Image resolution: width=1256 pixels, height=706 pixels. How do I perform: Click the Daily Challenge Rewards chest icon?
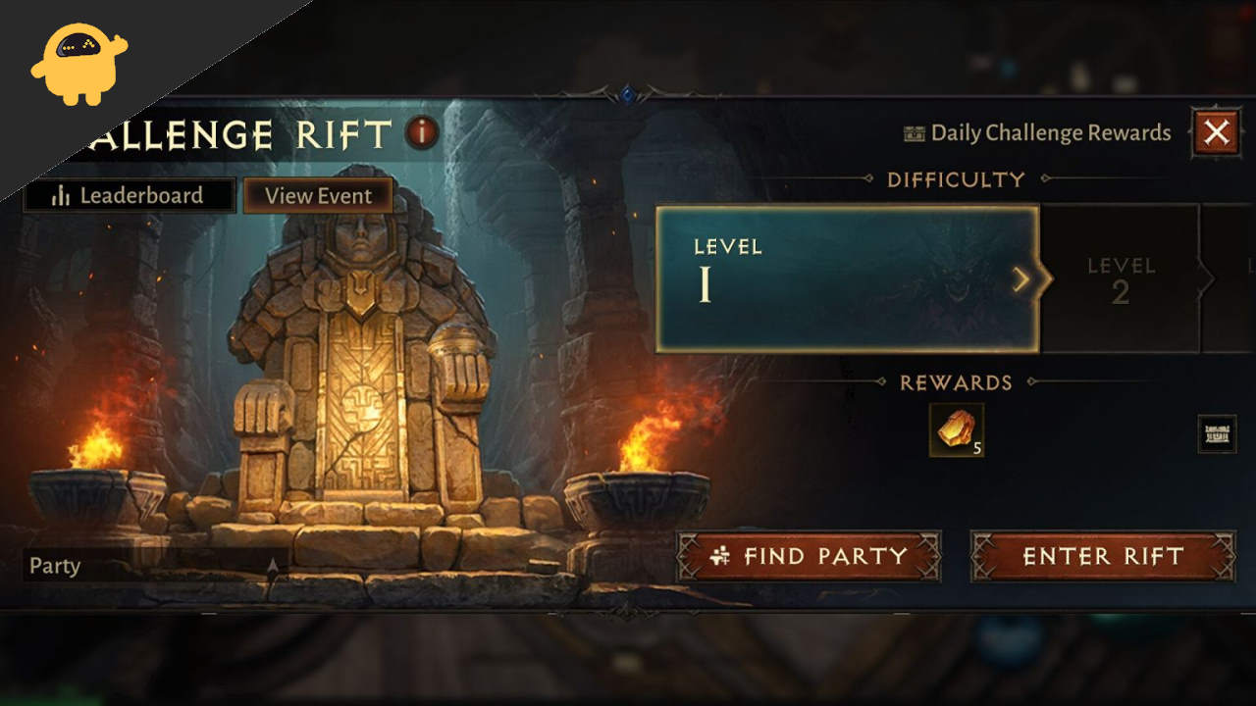pos(914,133)
